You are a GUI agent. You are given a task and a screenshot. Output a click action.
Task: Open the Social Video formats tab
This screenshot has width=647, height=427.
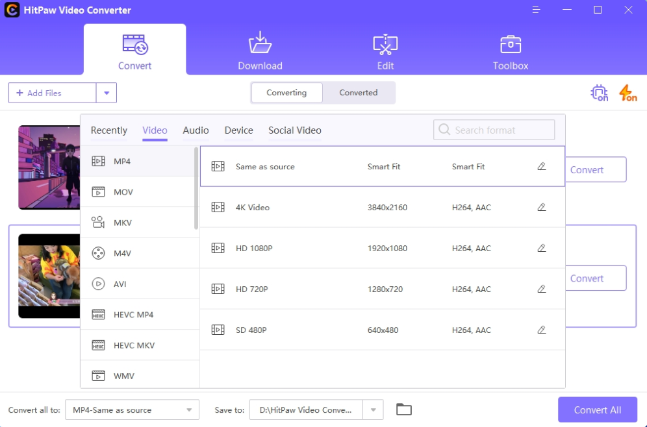click(295, 130)
